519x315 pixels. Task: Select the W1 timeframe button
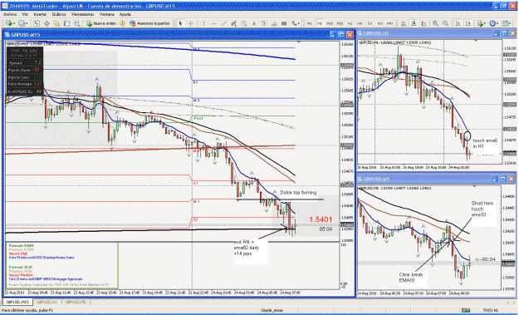380,23
